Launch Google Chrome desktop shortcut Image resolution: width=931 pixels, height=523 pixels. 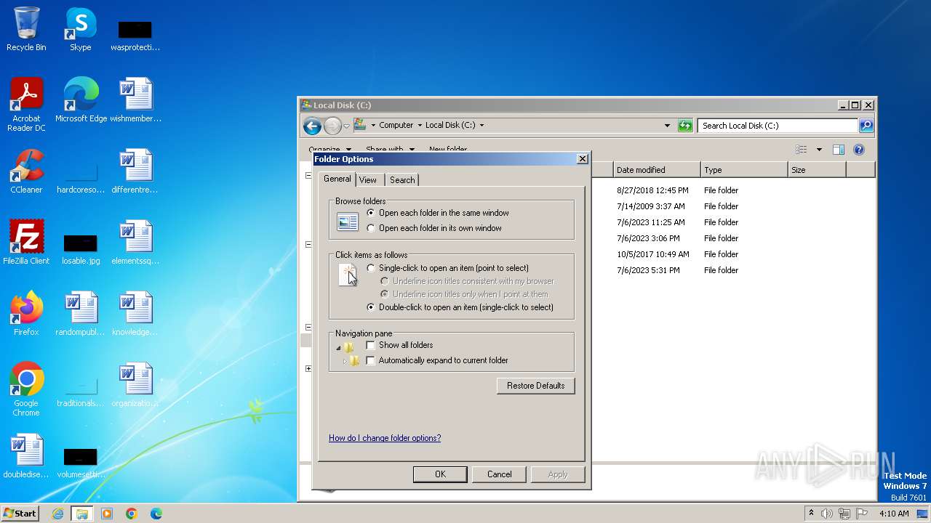tap(26, 389)
